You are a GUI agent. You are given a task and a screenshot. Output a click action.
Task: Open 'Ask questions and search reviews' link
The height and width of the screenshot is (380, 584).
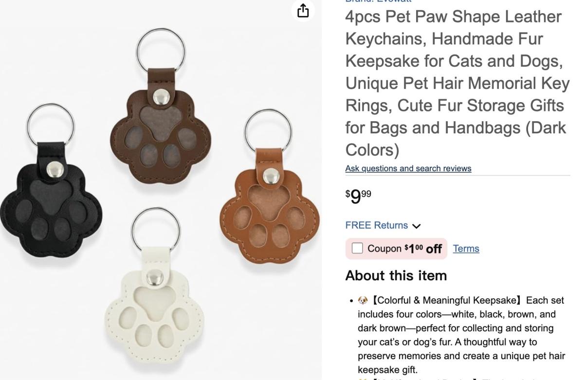(x=408, y=168)
